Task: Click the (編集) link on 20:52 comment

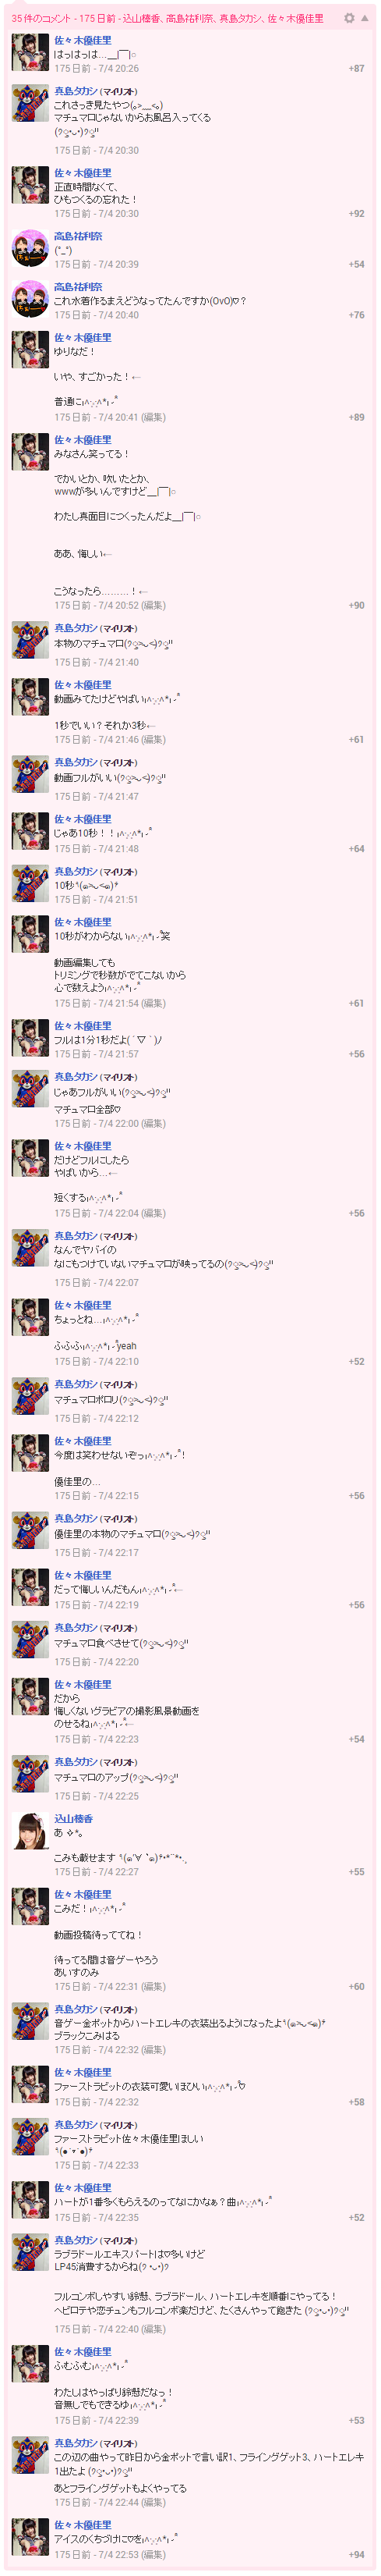Action: click(153, 606)
